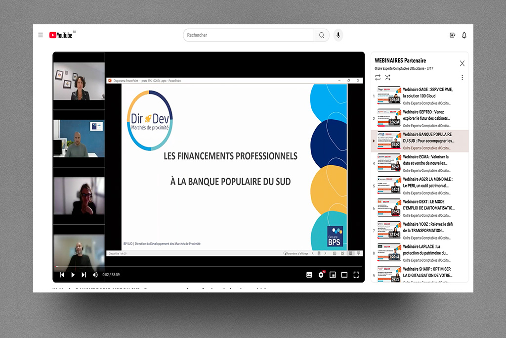Open the Create video button
The height and width of the screenshot is (338, 506).
452,35
